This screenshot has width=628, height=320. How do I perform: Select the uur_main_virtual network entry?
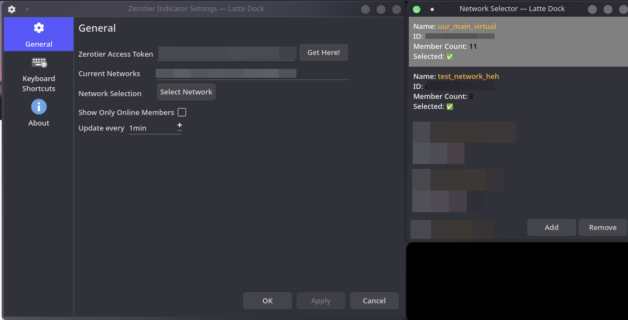pos(518,42)
